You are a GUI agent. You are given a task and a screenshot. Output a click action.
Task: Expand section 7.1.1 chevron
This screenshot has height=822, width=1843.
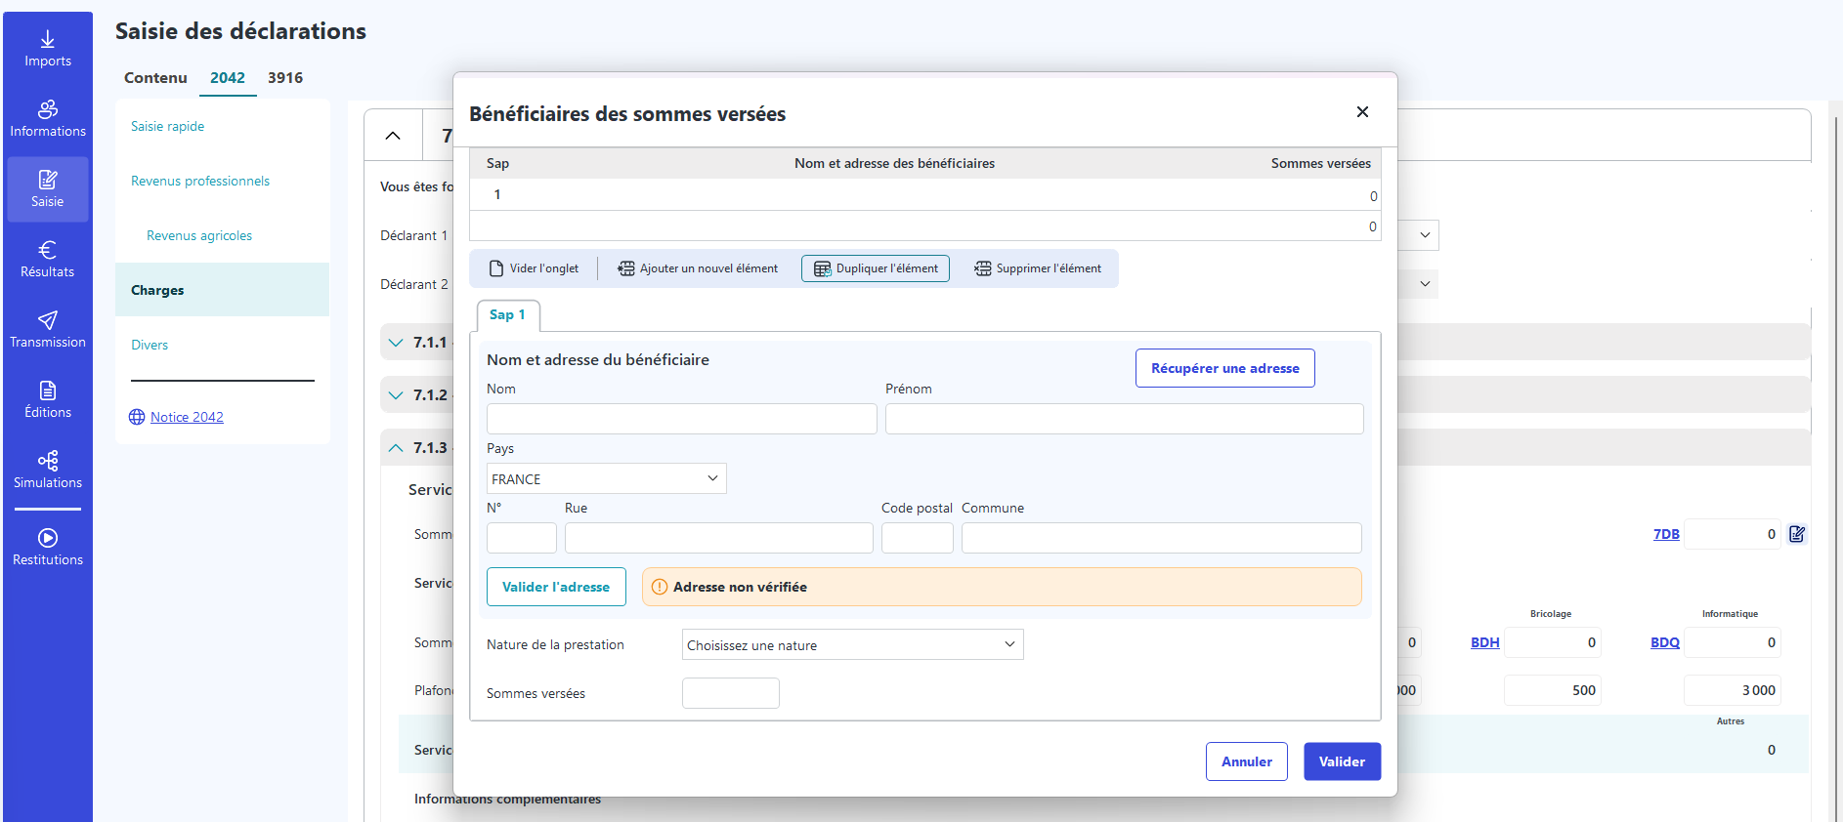tap(396, 343)
